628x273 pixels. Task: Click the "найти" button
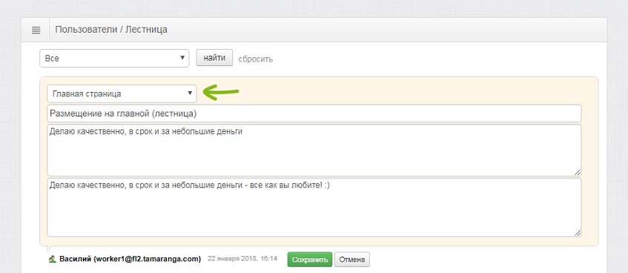point(214,58)
